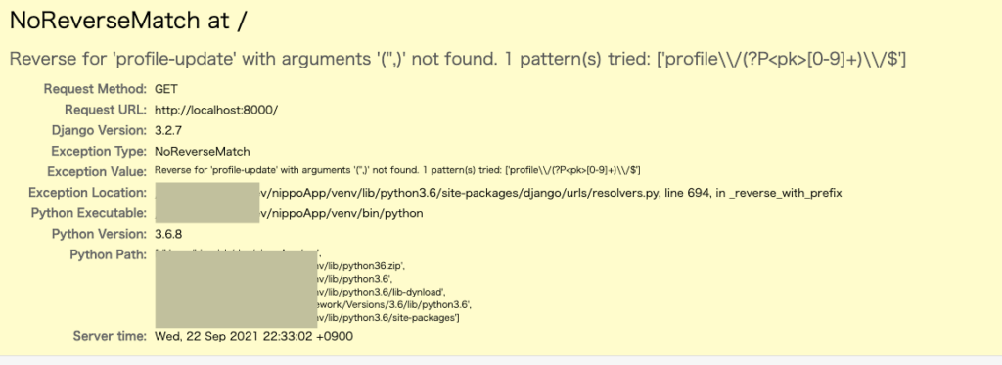Click the Reverse for 'profile-update' error summary
1002x365 pixels.
click(458, 60)
